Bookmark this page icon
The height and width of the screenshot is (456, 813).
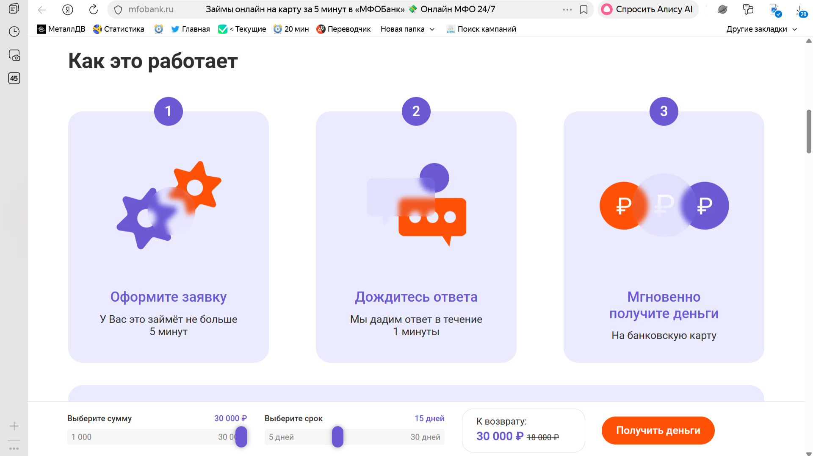(583, 9)
